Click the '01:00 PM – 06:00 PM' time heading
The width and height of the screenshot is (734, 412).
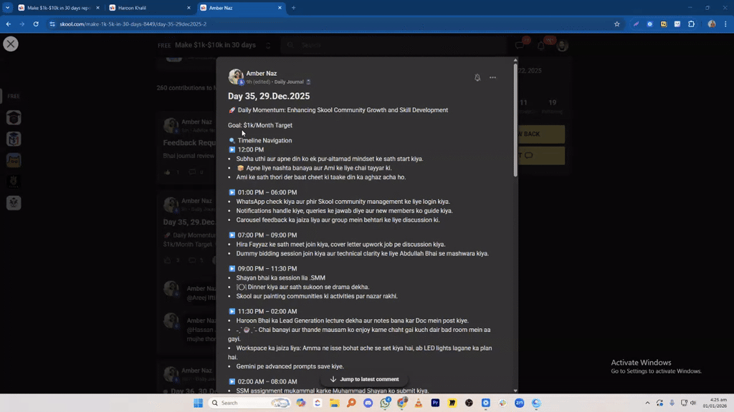[x=267, y=192]
